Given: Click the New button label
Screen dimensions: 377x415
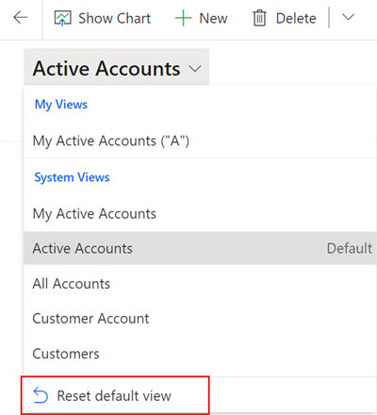Looking at the screenshot, I should [213, 18].
